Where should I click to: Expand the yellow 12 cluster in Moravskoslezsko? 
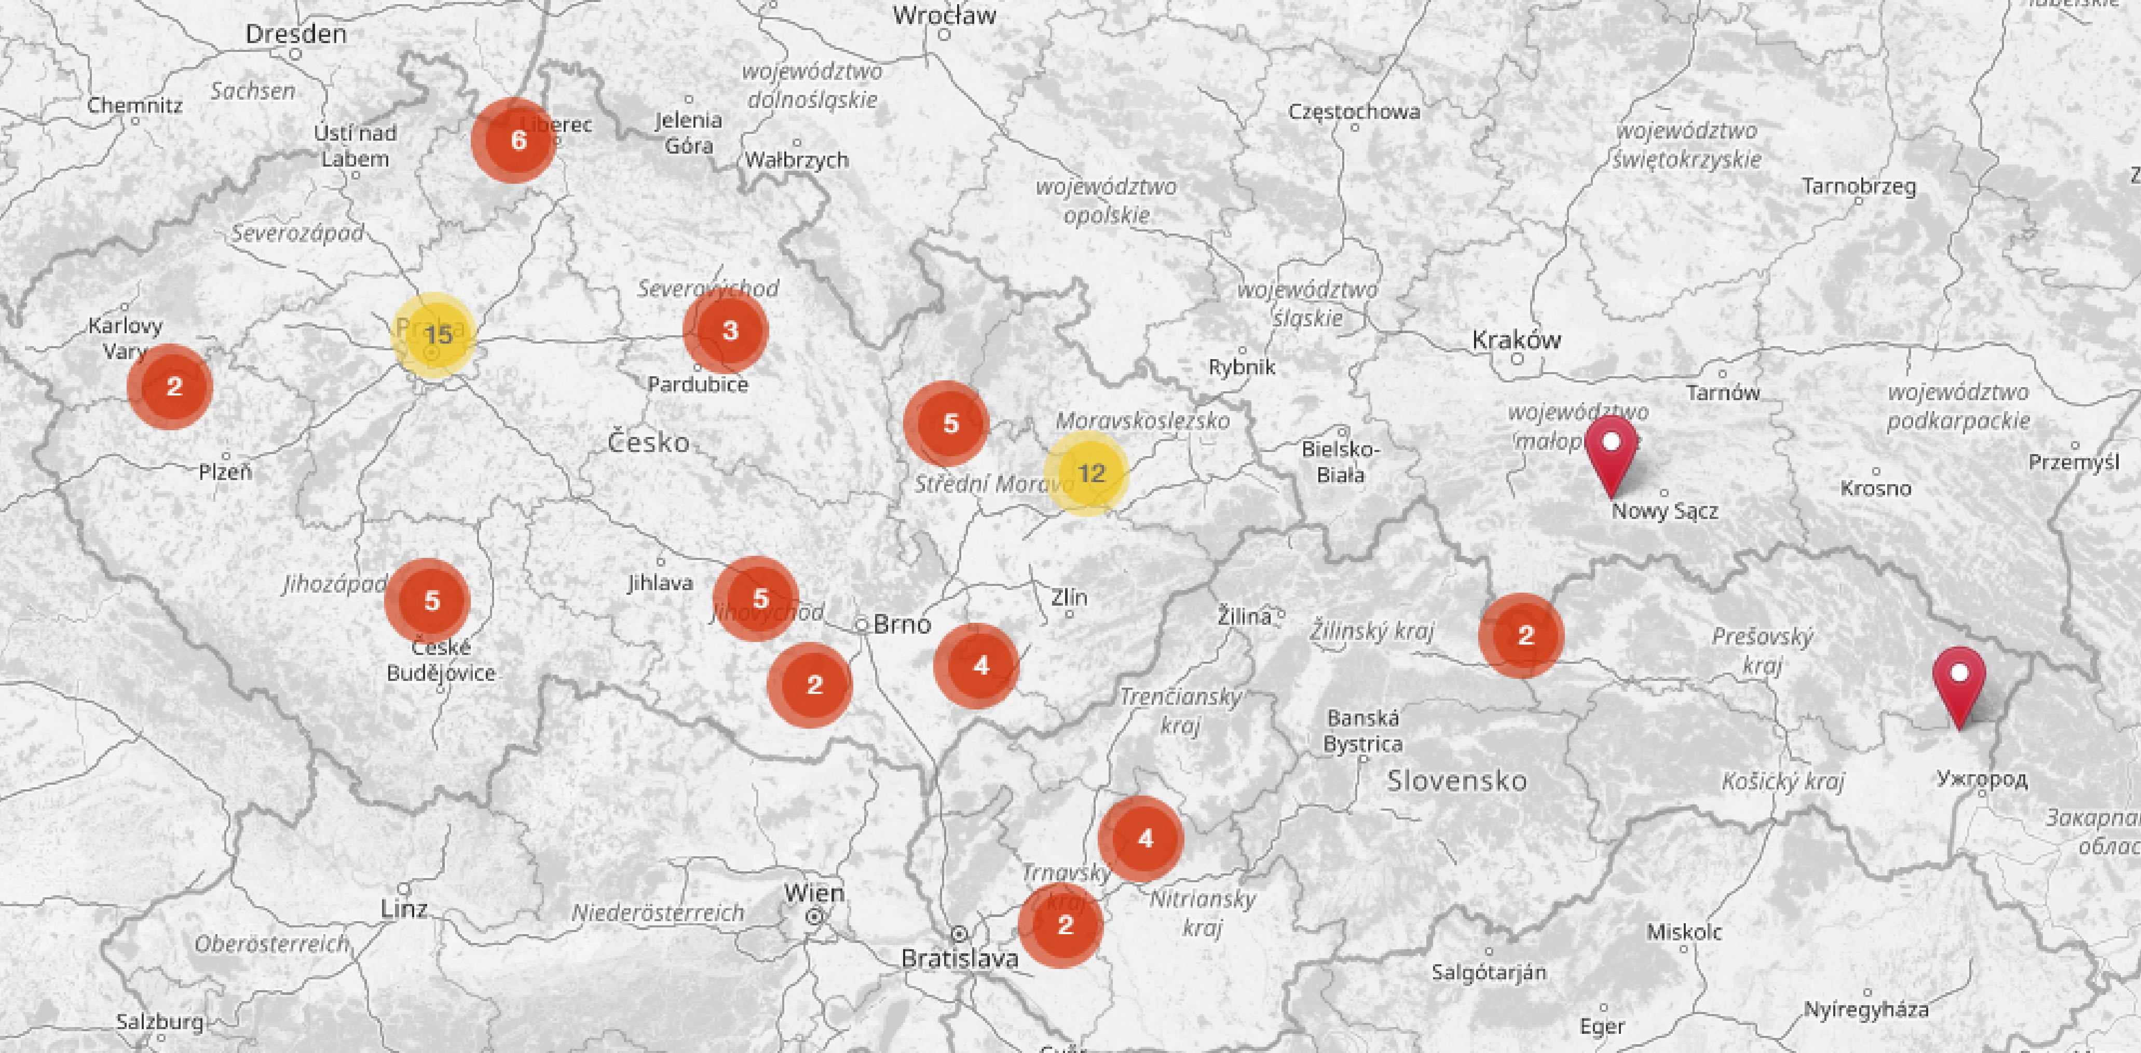tap(1087, 473)
